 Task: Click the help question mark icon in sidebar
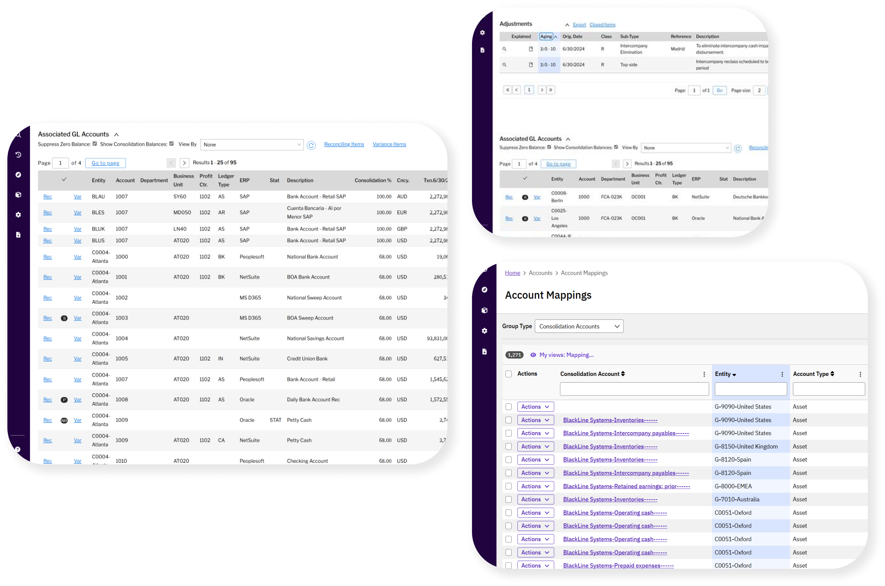tap(18, 449)
